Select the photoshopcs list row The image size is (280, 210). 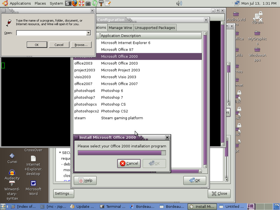138,104
